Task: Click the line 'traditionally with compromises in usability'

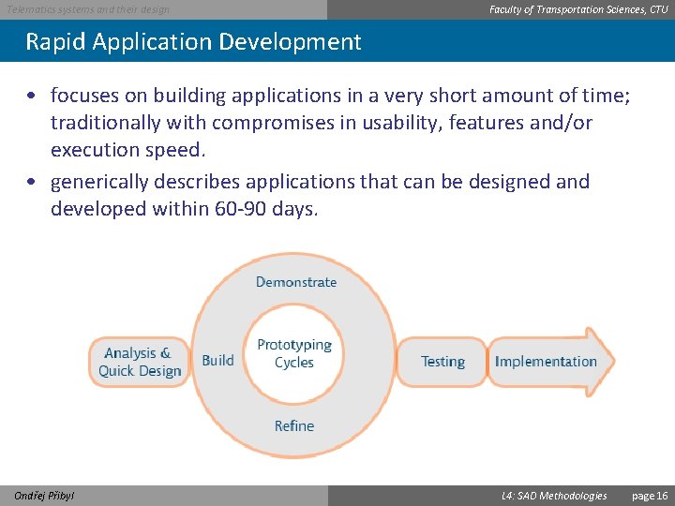Action: 247,123
